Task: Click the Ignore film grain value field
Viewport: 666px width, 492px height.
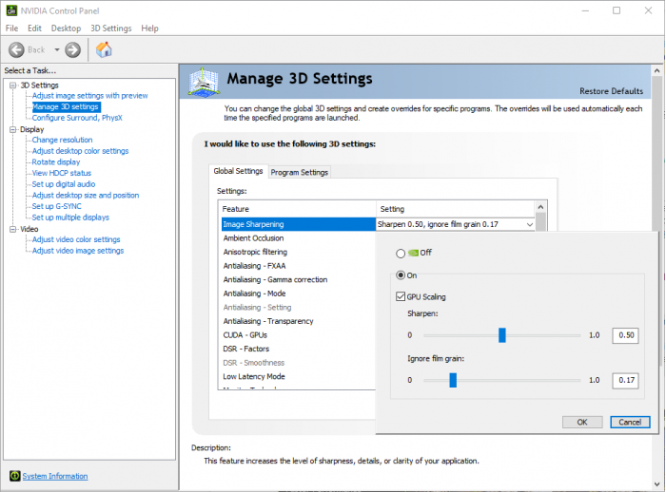Action: pos(625,380)
